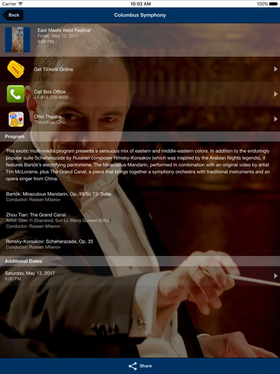Select the box office number +1-614-228-8600
This screenshot has height=374, width=280.
coord(51,97)
